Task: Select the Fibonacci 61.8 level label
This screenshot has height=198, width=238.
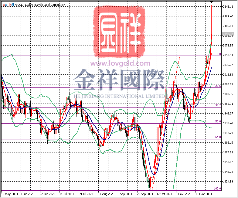Action: click(x=218, y=137)
